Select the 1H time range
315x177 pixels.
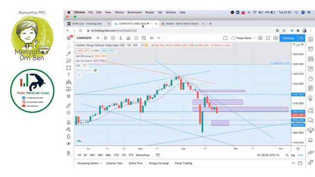tap(79, 155)
